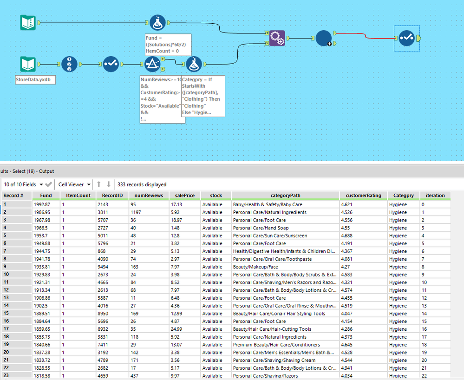Click the Record ID tool icon
This screenshot has width=464, height=380.
[x=69, y=64]
